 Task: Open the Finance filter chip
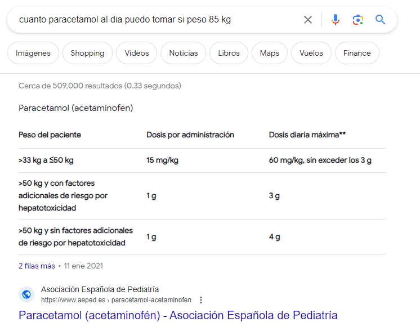pos(357,53)
